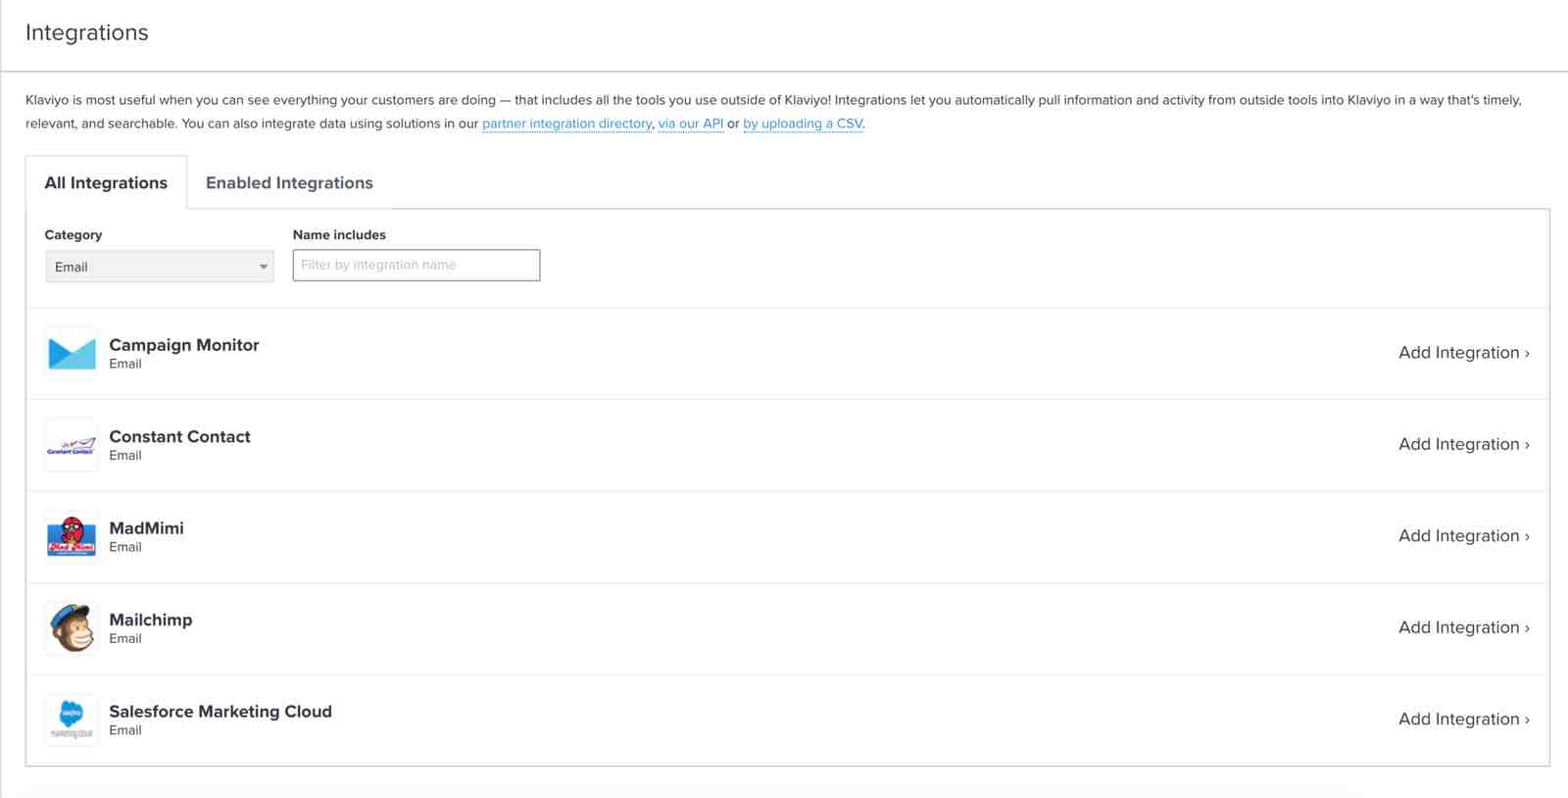Select the Campaign Monitor title text
This screenshot has height=798, width=1568.
[184, 345]
